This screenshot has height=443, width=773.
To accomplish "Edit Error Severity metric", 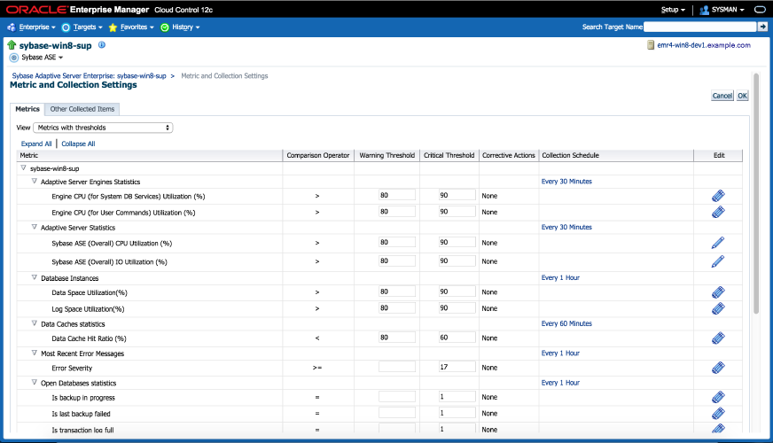I will point(718,368).
